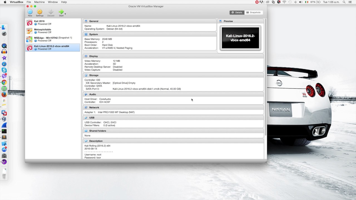Open App Store from the Dock
356x200 pixels.
click(x=4, y=149)
